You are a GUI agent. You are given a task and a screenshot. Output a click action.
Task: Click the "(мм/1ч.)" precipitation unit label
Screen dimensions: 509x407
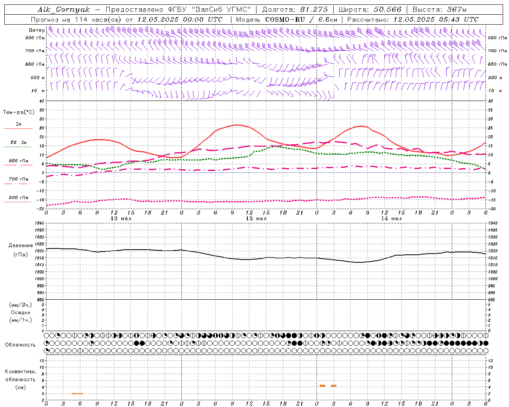[x=21, y=320]
